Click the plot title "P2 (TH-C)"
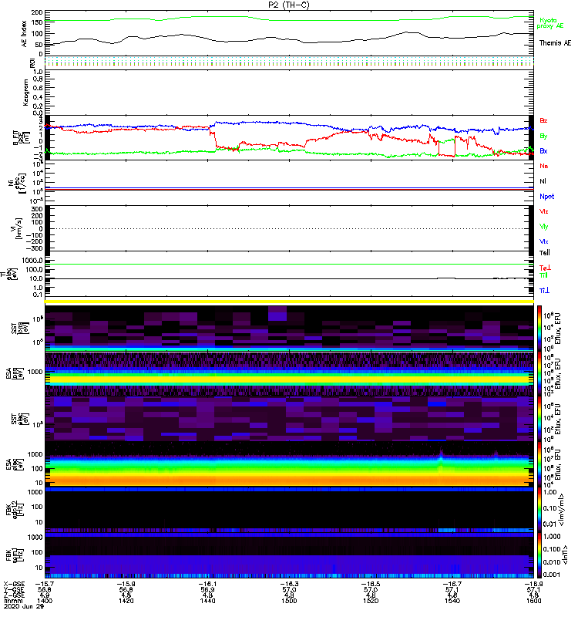578x617 pixels. (288, 5)
